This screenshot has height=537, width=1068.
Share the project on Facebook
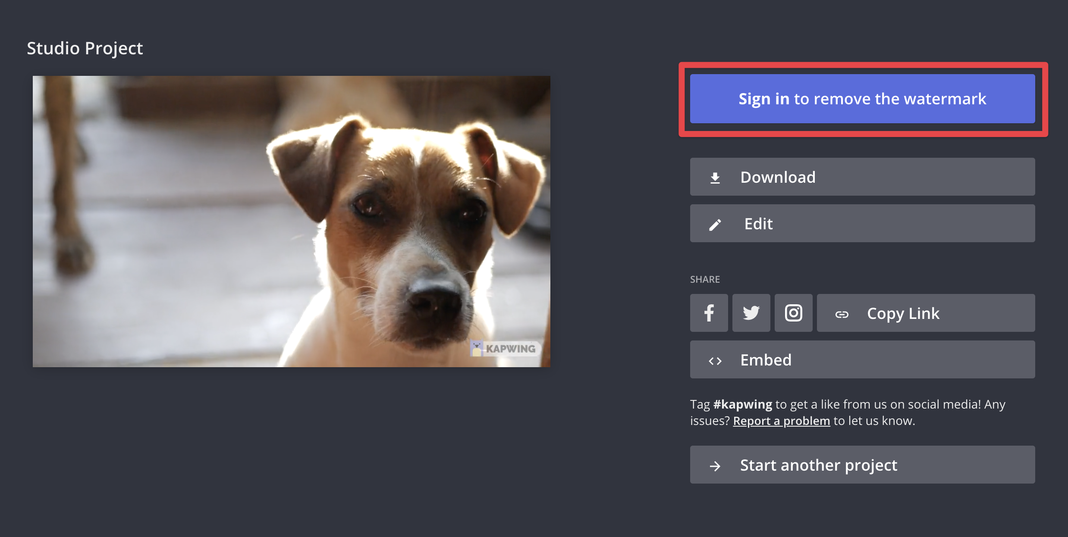pos(709,313)
